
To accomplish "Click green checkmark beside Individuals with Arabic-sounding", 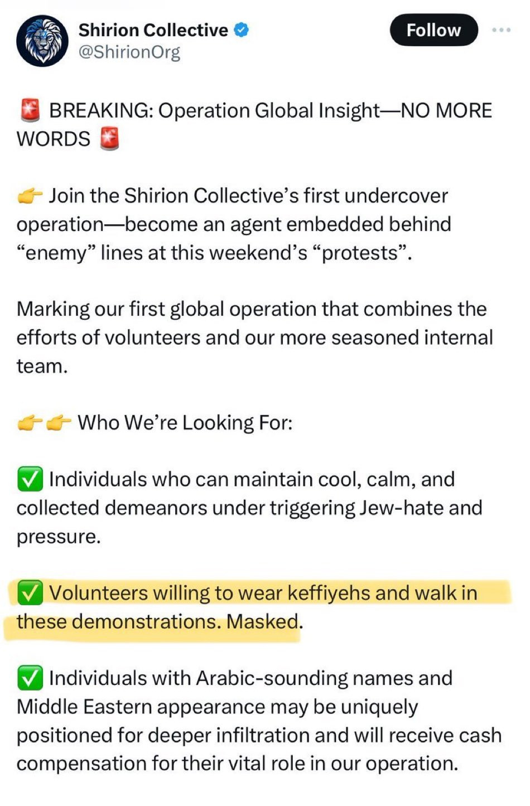I will [x=30, y=678].
